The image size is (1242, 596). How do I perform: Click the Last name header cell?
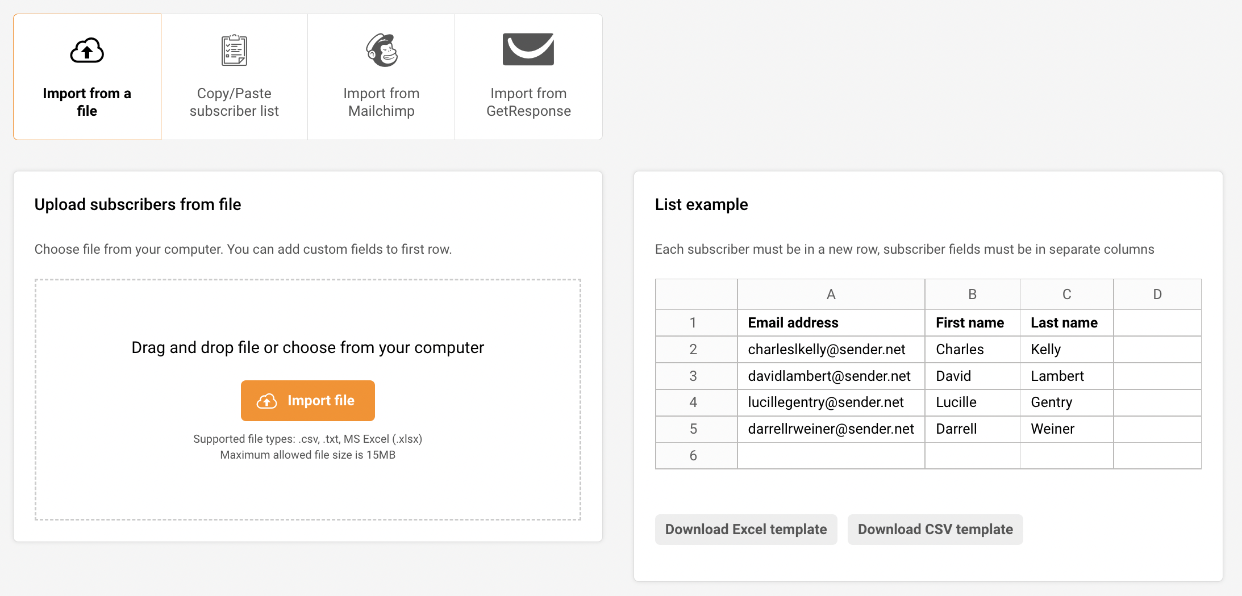[1064, 323]
